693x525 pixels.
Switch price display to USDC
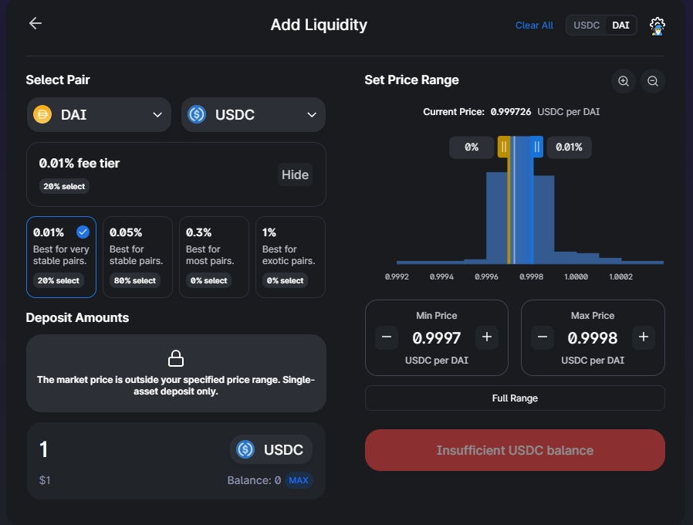(586, 25)
